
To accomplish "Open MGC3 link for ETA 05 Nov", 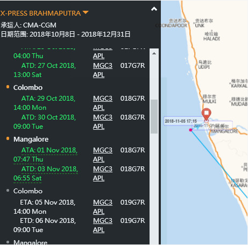I will point(103,202).
